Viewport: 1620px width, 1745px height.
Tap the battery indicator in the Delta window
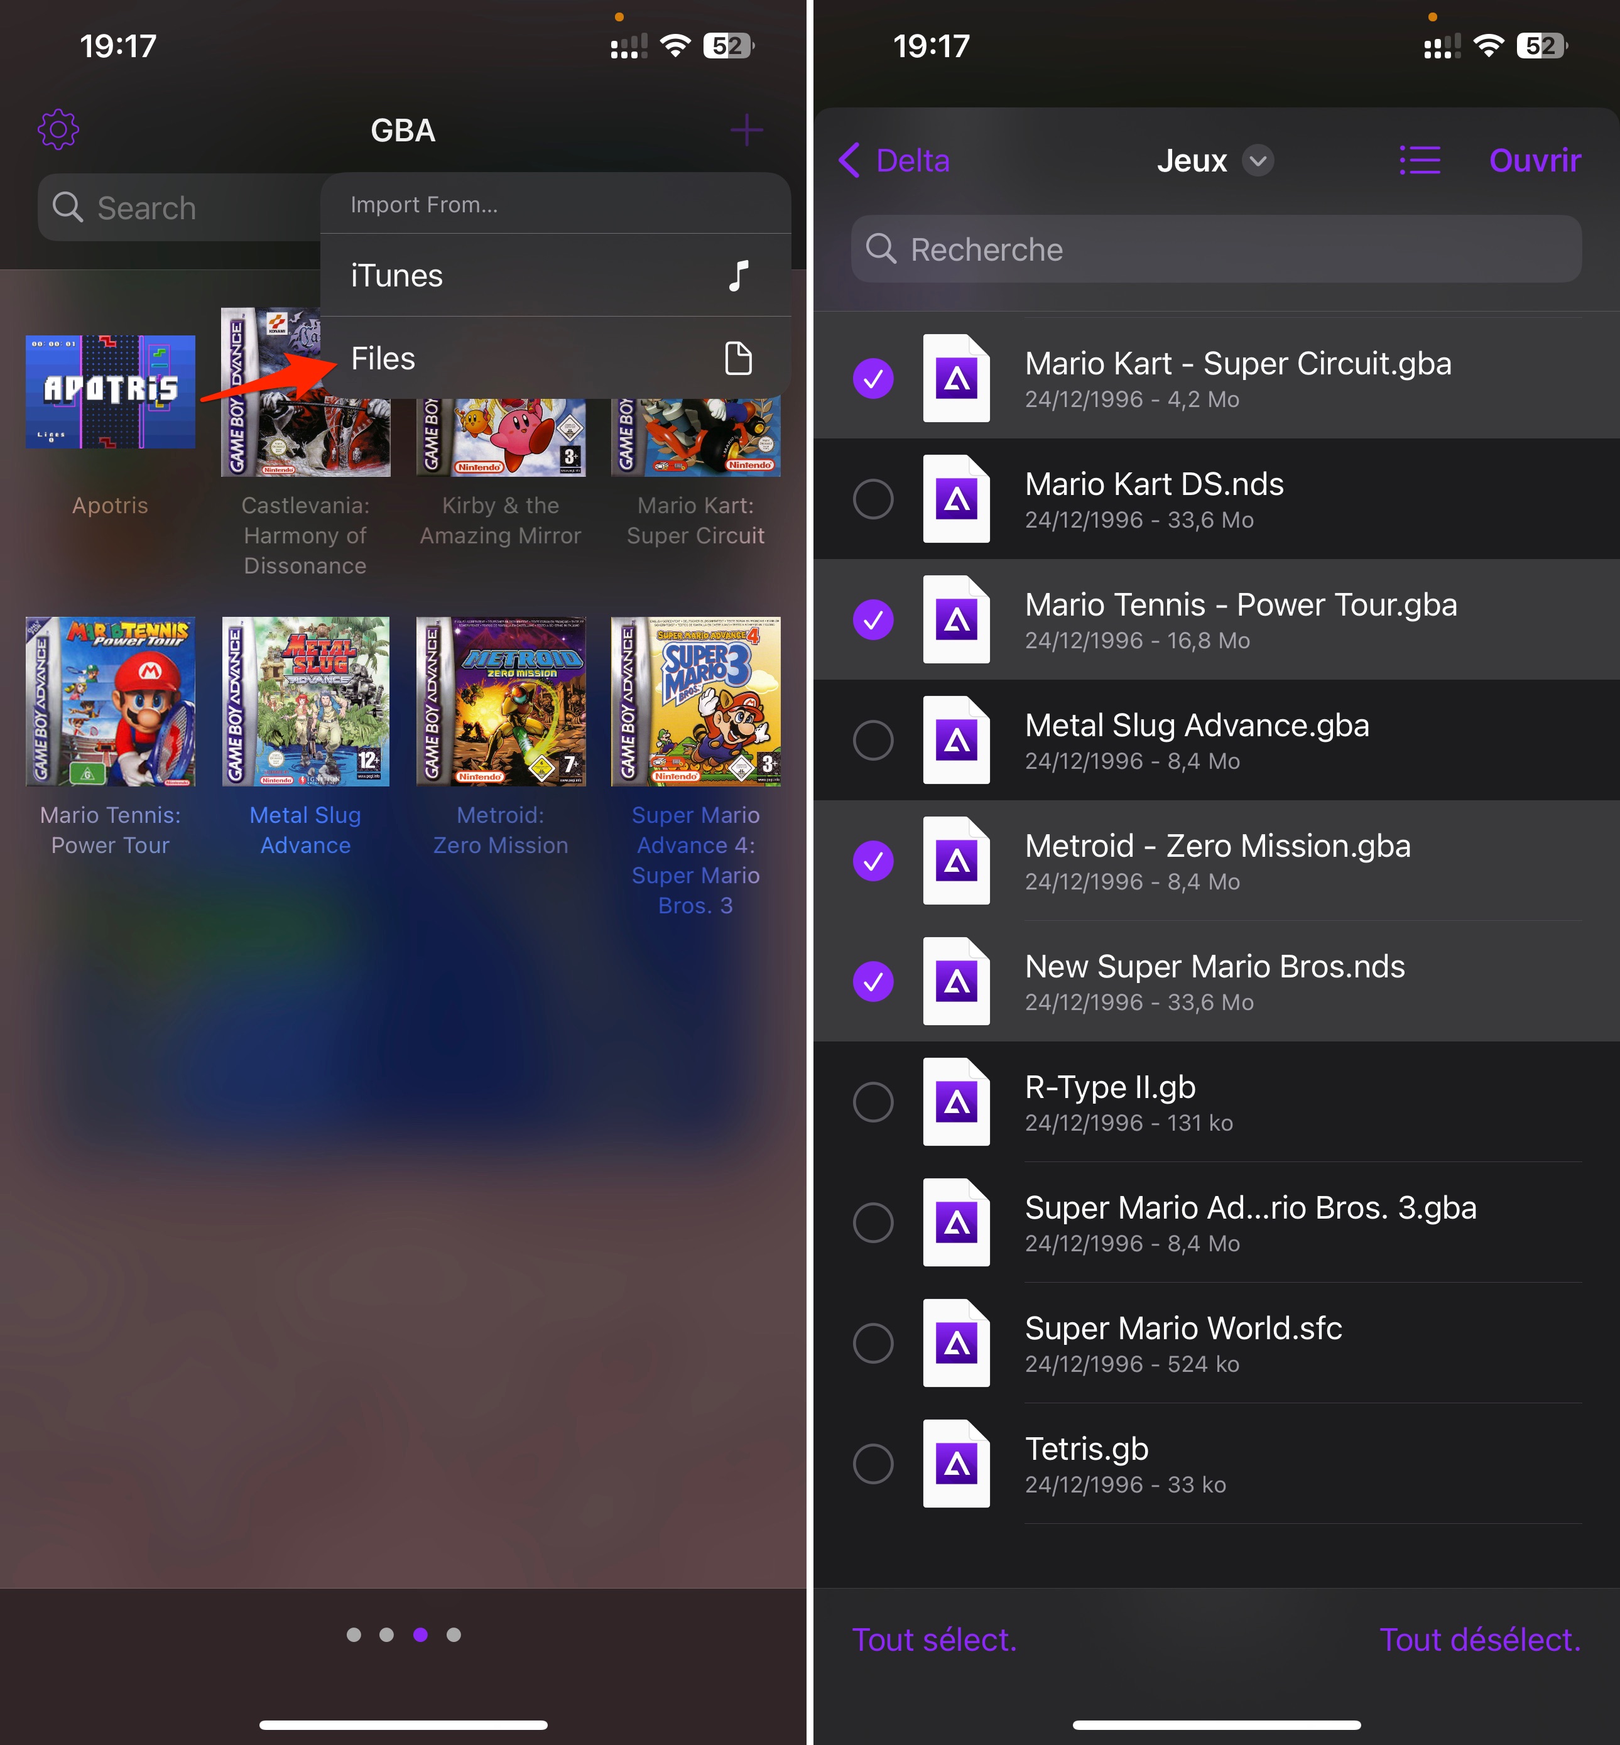pyautogui.click(x=729, y=46)
